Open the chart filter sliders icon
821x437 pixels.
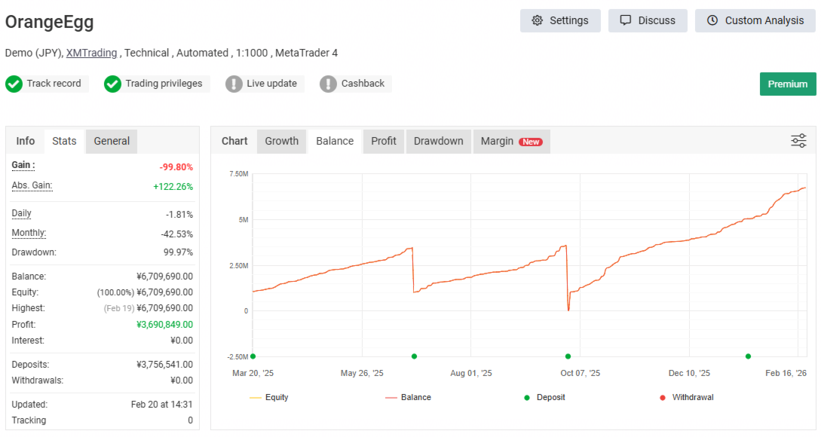coord(798,141)
